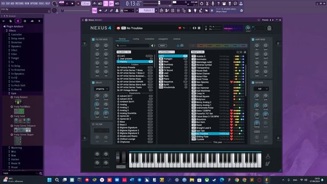327x184 pixels.
Task: Favorite the current preset with heart icon
Action: (179, 28)
